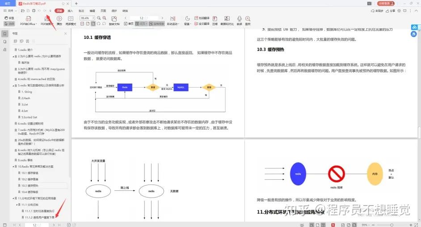Open the third left sidebar icon
This screenshot has height=227, width=421.
coord(4,49)
